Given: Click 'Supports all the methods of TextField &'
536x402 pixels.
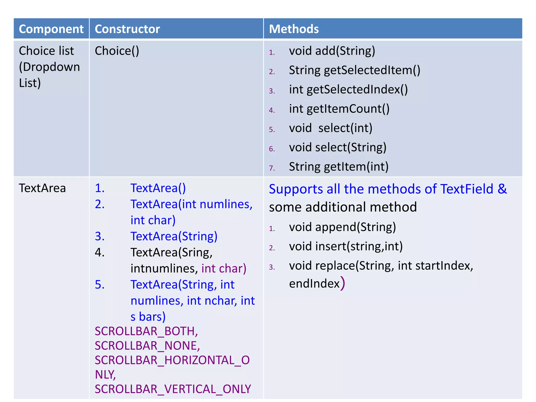Looking at the screenshot, I should (x=388, y=189).
